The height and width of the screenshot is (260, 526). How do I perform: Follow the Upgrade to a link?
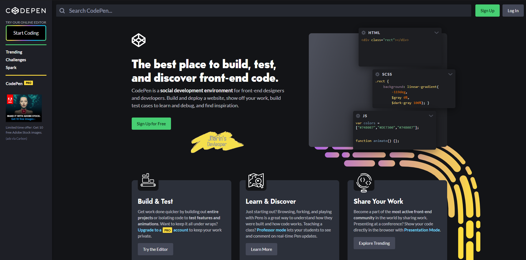149,230
